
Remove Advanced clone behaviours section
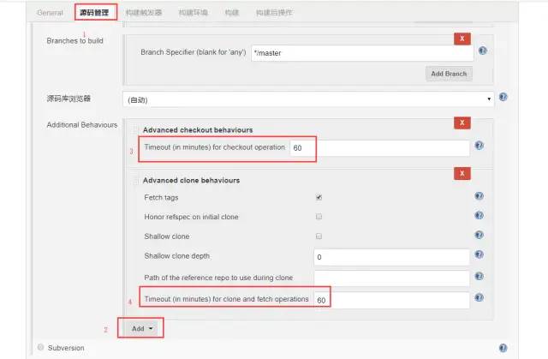(x=462, y=173)
